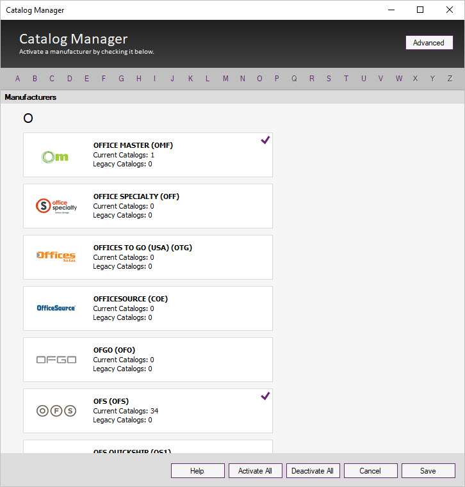
Task: Go to letter Z manufacturers
Action: [x=450, y=79]
